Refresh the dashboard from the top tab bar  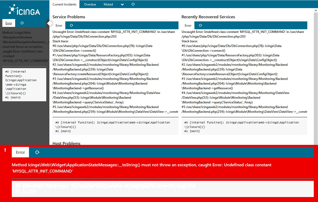(133, 4)
